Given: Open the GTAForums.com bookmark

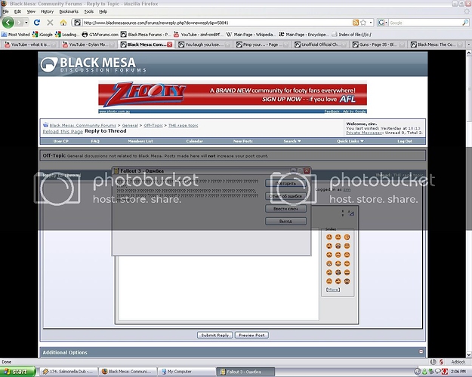Looking at the screenshot, I should click(x=100, y=35).
